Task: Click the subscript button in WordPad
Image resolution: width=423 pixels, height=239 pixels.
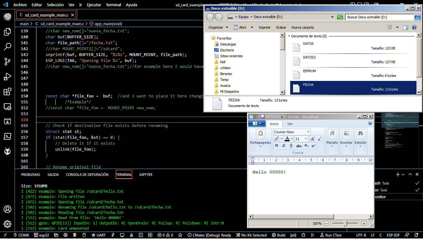Action: (306, 146)
